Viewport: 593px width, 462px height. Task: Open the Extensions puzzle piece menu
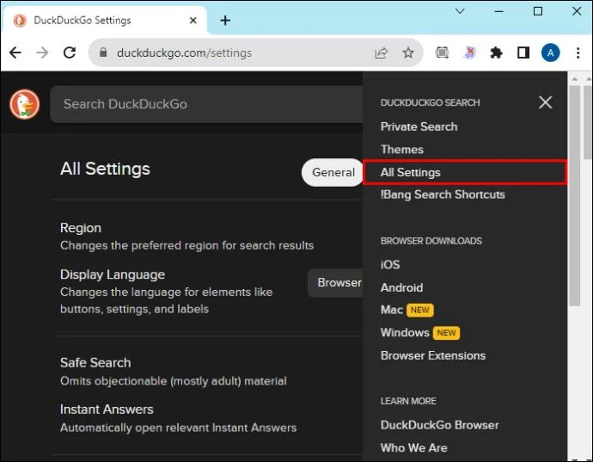[496, 52]
